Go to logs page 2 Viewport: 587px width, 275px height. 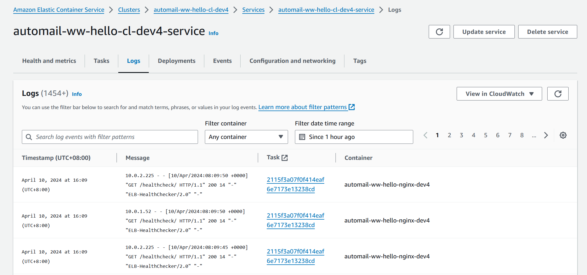pyautogui.click(x=449, y=135)
